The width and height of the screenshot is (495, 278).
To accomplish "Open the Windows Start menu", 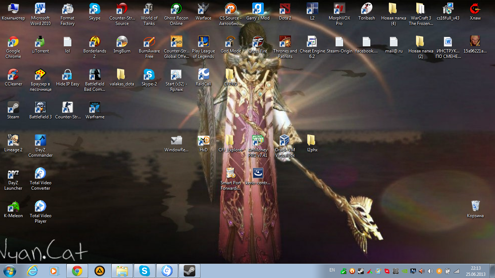I will click(9, 271).
